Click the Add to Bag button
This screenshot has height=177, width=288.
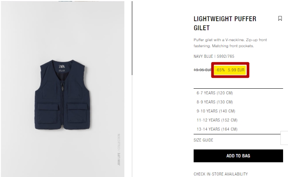(238, 156)
